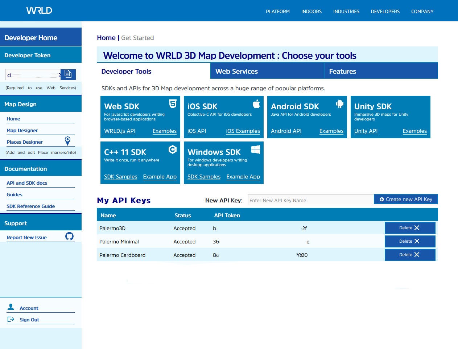Viewport: 458px width, 349px height.
Task: Switch to the Developer Tools tab
Action: coord(153,71)
